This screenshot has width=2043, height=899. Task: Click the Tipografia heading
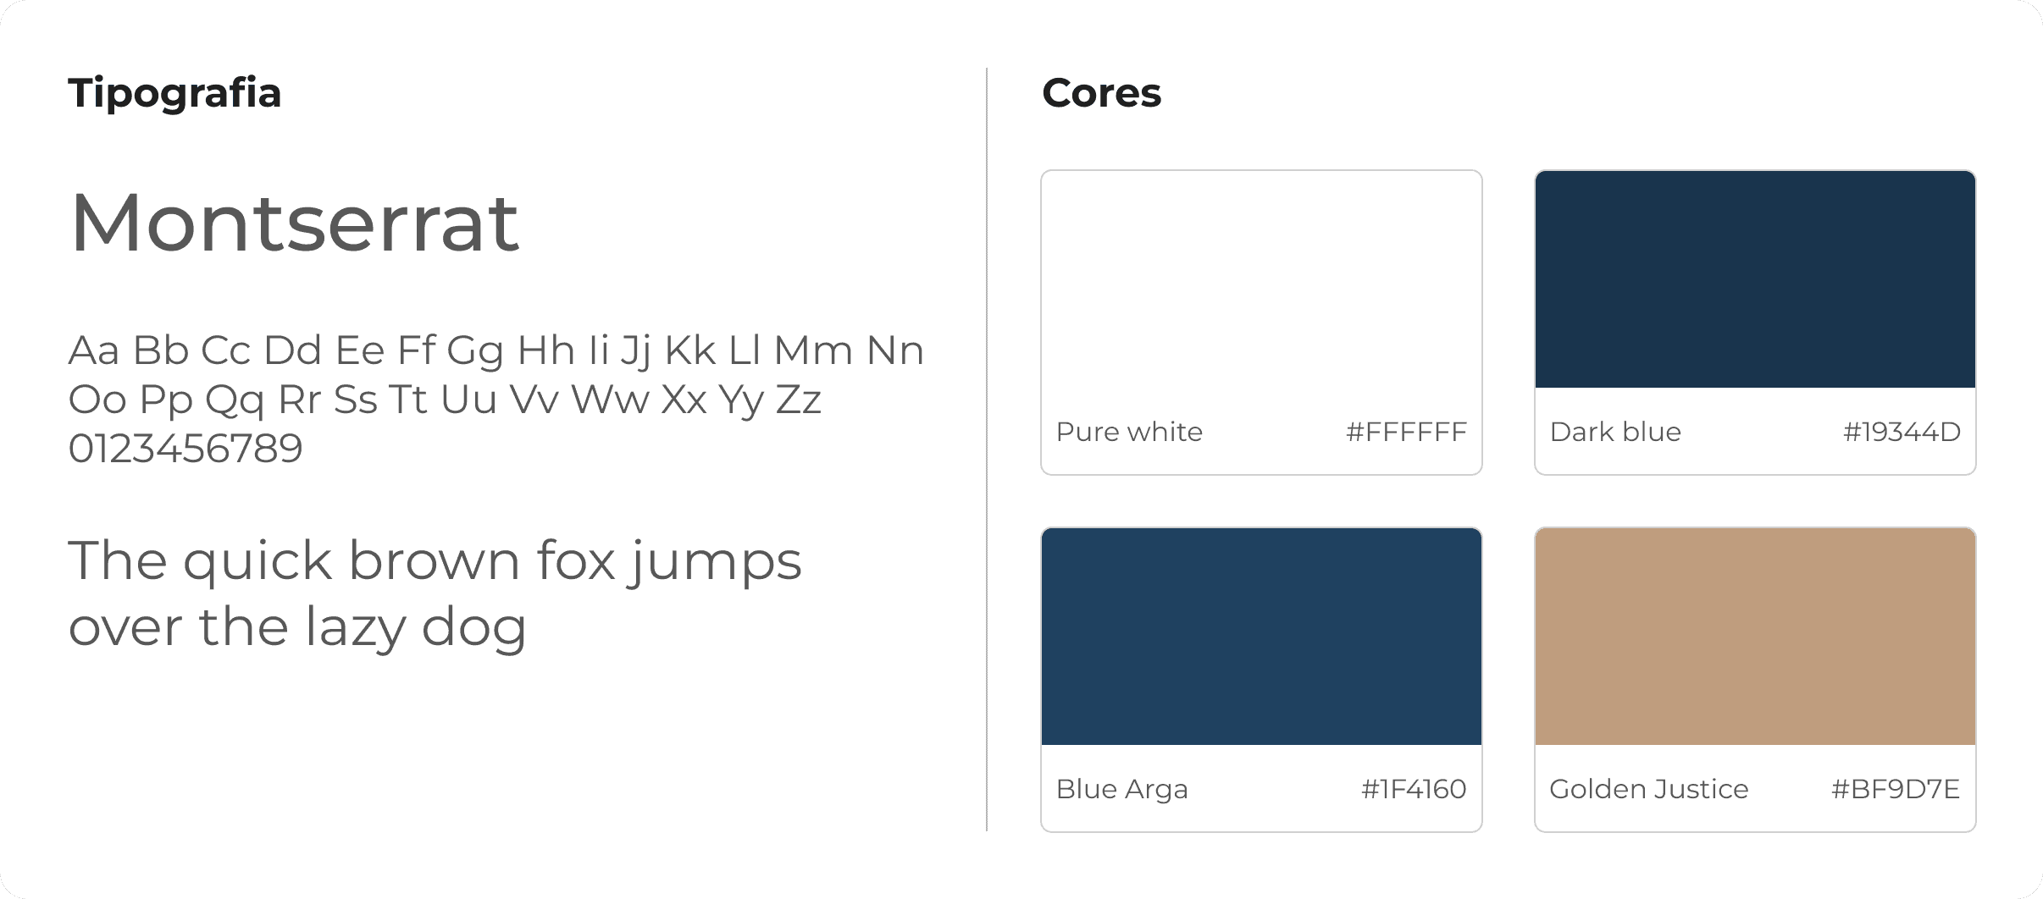click(x=174, y=94)
